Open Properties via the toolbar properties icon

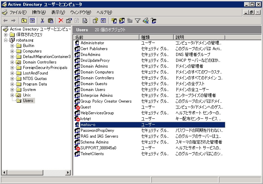click(69, 21)
